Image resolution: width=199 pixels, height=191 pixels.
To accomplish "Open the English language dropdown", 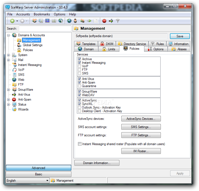I will (x=27, y=181).
